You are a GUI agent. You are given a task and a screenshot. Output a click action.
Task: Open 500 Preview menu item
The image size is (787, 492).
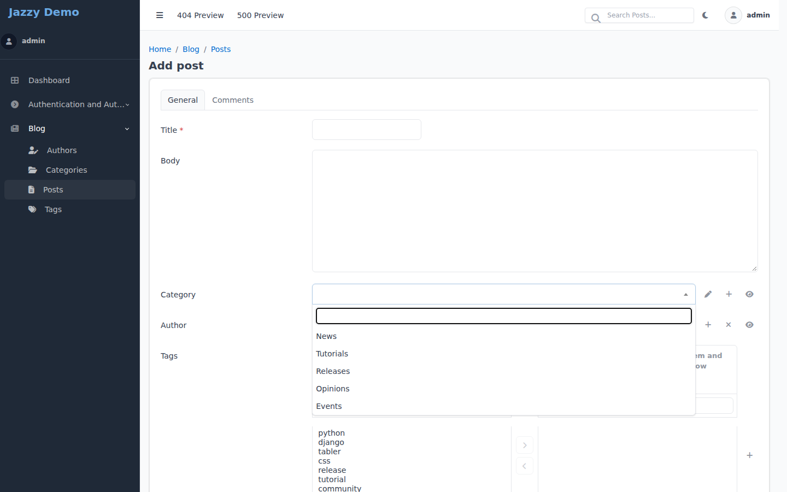[x=260, y=15]
